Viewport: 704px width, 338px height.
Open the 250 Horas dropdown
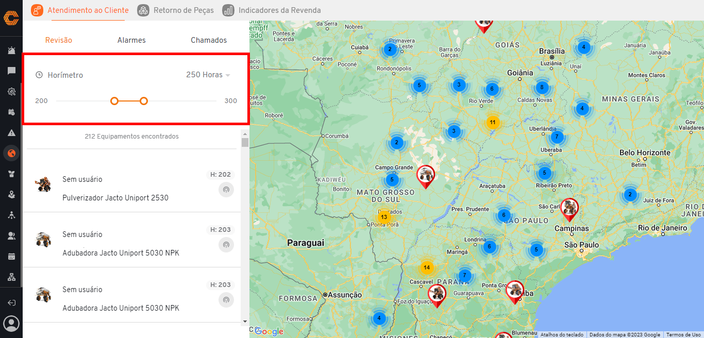tap(208, 75)
